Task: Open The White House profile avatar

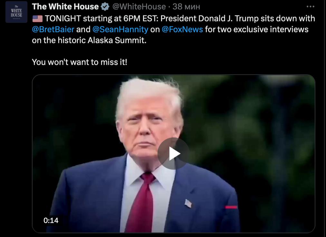Action: click(16, 12)
